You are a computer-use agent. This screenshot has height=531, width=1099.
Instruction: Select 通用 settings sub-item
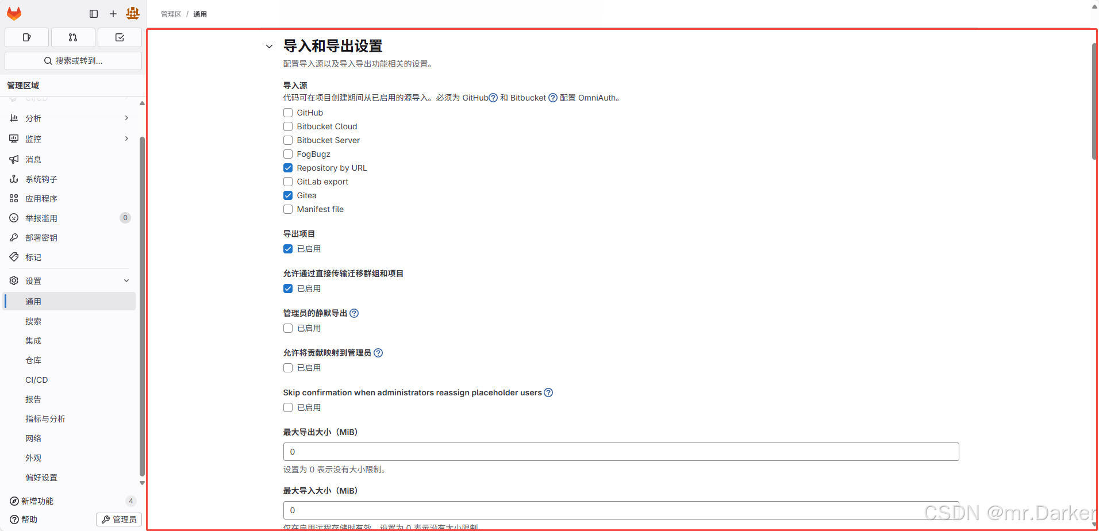[x=70, y=301]
